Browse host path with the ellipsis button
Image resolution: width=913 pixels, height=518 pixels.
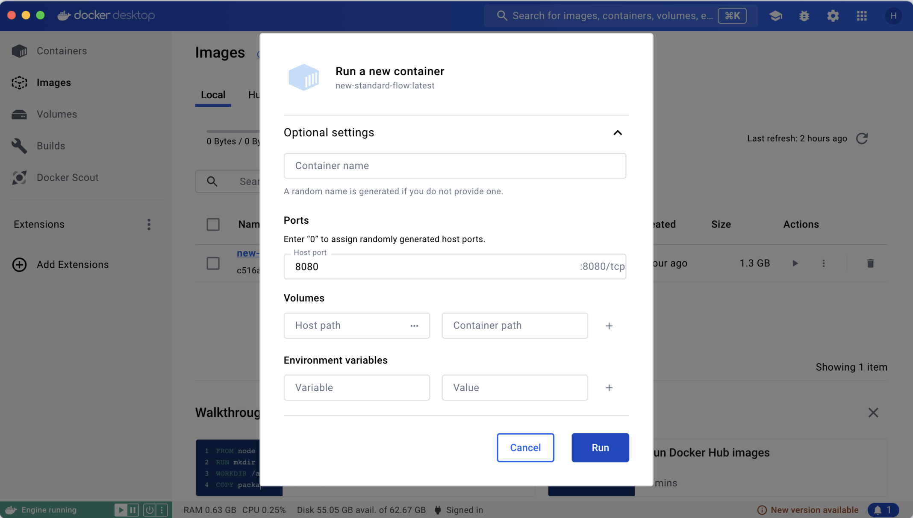click(414, 326)
